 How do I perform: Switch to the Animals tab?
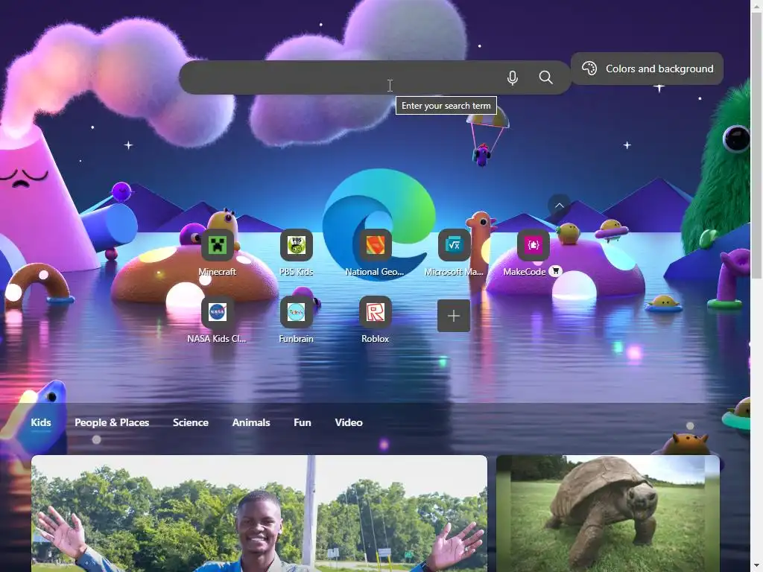pos(251,423)
